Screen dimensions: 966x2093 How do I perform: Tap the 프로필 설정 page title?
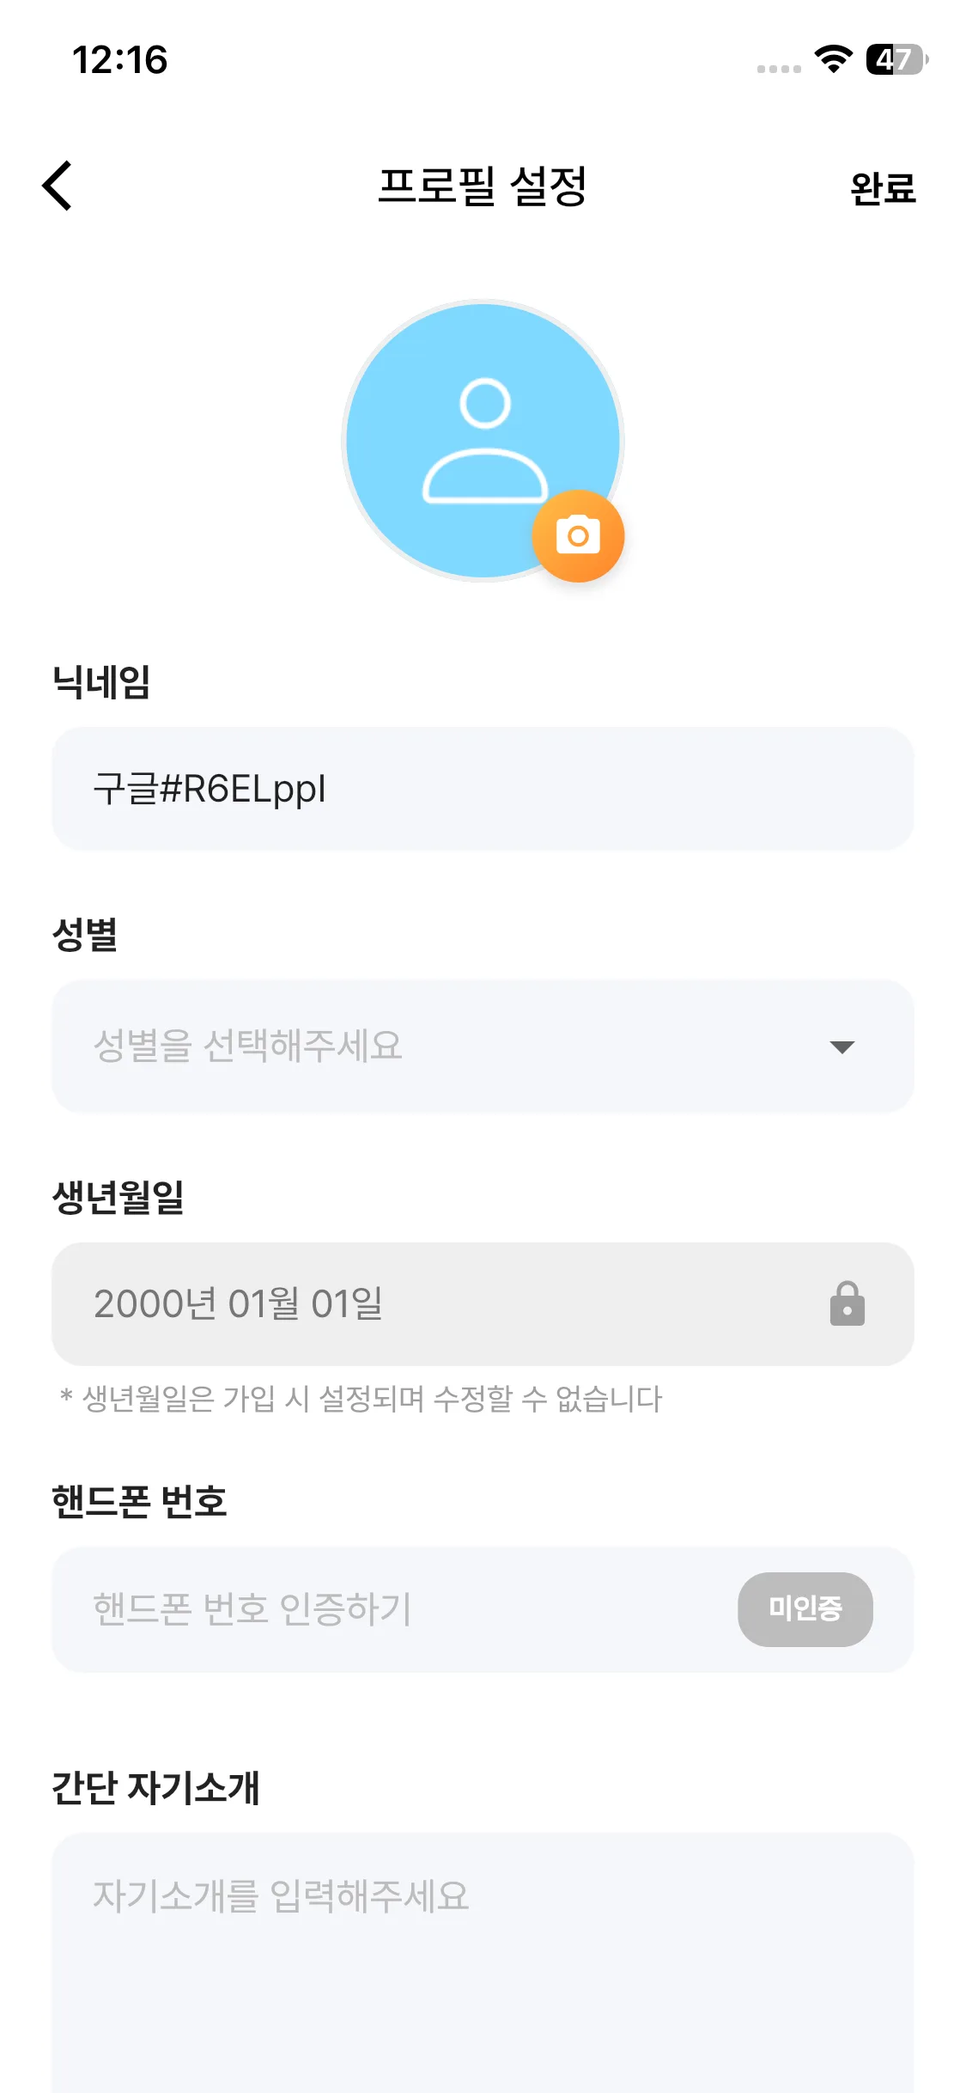tap(483, 186)
